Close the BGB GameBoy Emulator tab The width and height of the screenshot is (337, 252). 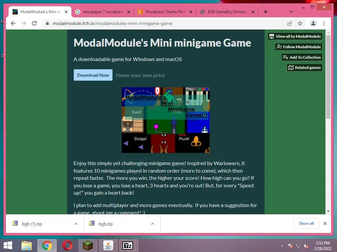(253, 12)
